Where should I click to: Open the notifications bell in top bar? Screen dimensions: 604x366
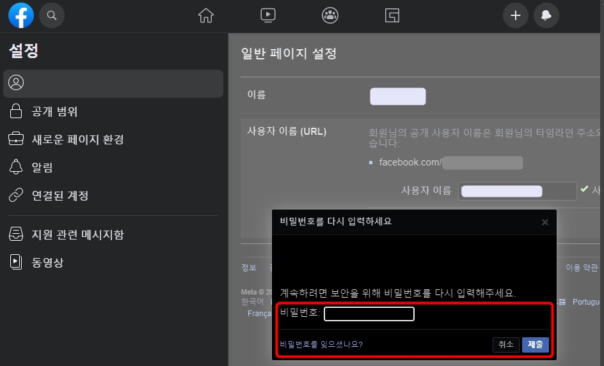pos(546,15)
